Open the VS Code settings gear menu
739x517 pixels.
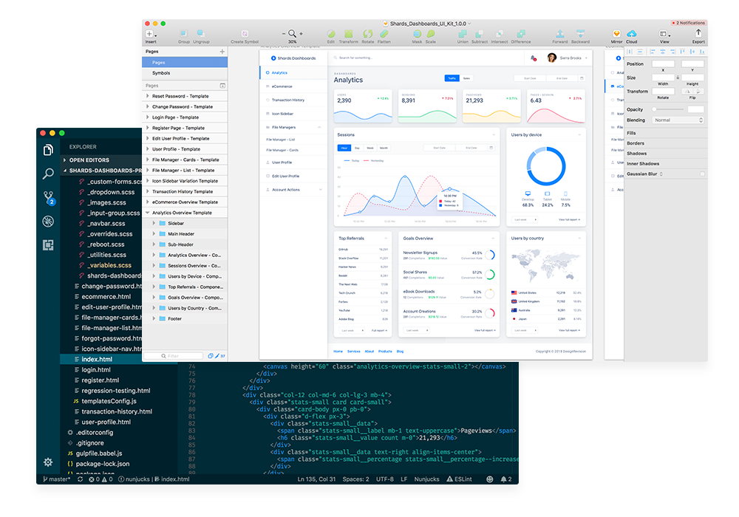(x=48, y=462)
